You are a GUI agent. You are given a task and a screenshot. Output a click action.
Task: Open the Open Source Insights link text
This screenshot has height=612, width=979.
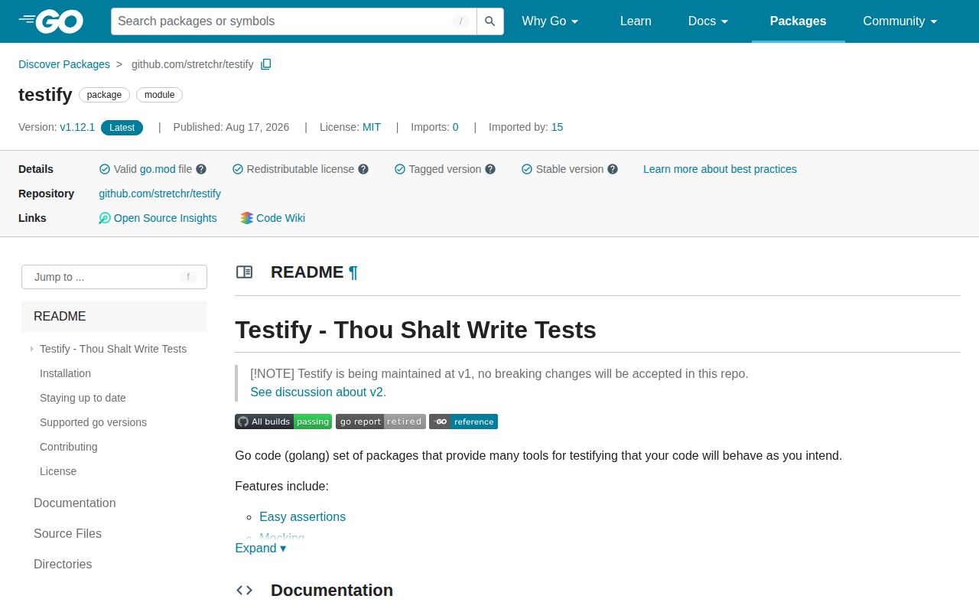165,218
